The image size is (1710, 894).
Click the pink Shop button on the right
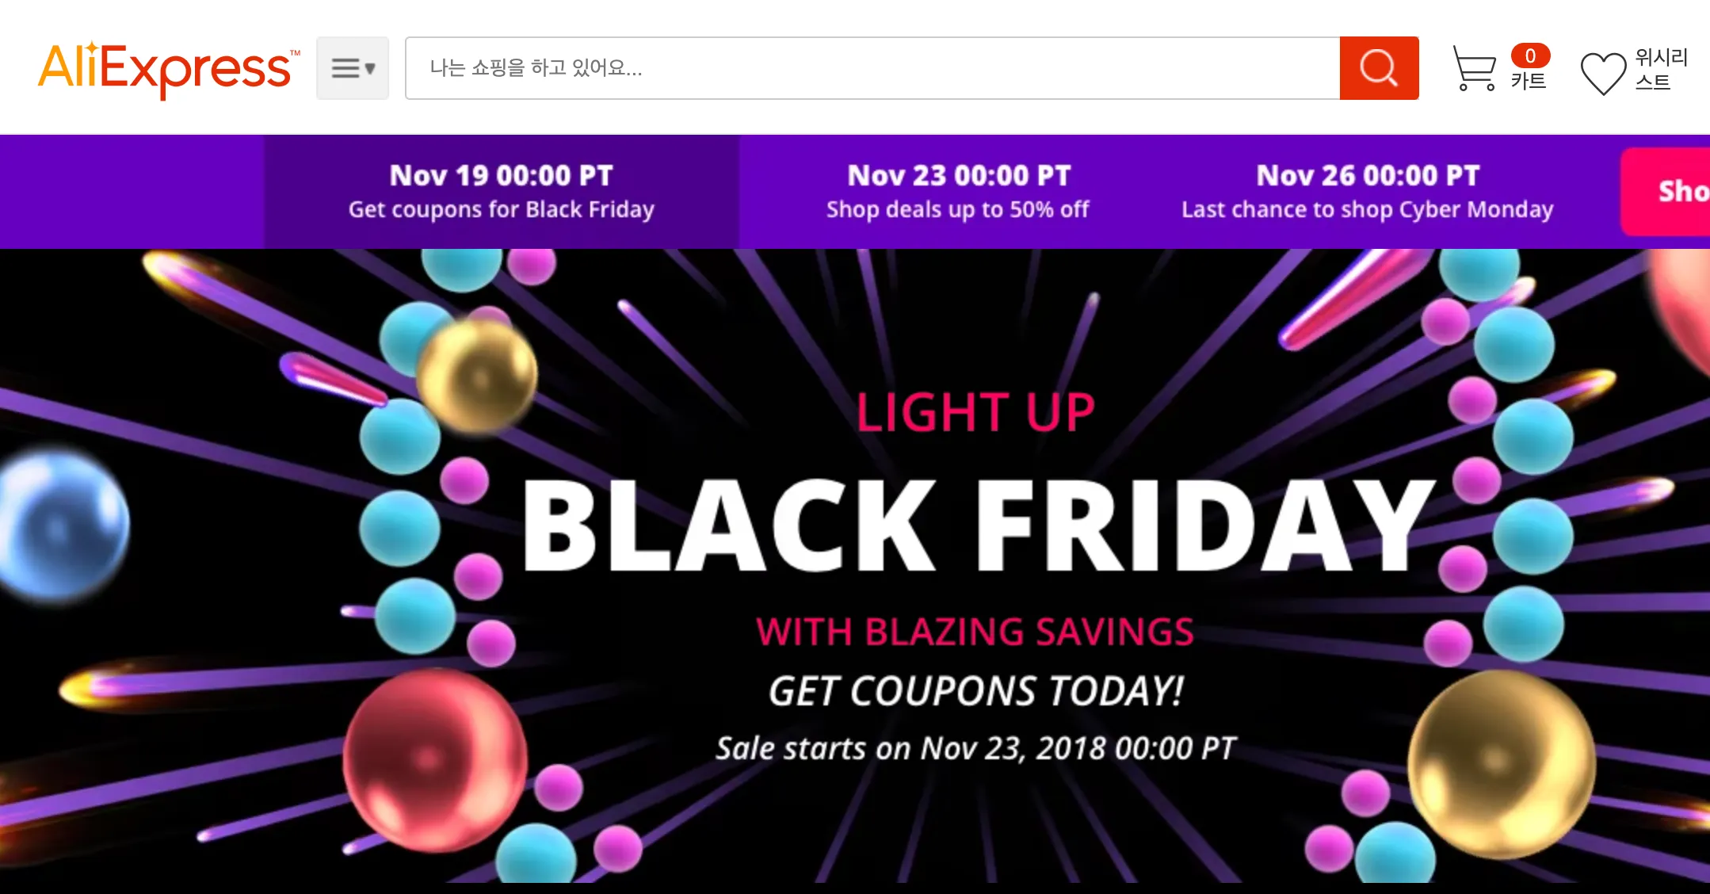[1672, 190]
